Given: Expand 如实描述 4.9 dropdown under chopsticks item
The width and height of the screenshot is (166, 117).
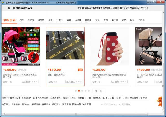Looking at the screenshot, I should click(x=74, y=82).
